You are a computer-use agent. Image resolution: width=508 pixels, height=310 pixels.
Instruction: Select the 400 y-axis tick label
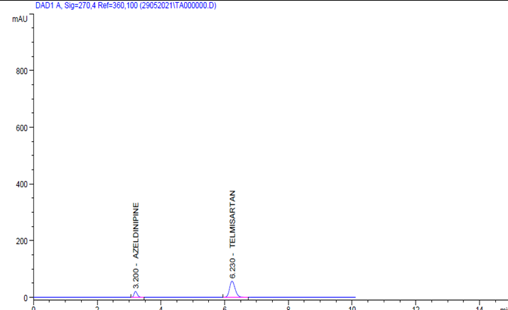coord(22,184)
